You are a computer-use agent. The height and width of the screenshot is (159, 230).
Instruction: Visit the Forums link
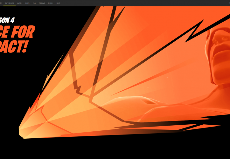click(x=42, y=3)
